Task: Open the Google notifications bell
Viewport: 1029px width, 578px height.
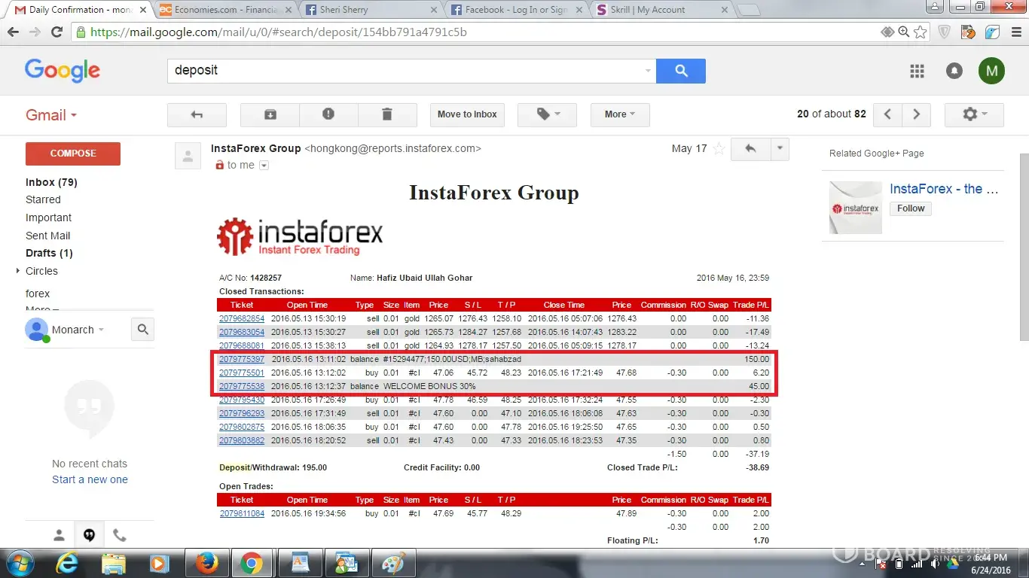Action: click(954, 71)
